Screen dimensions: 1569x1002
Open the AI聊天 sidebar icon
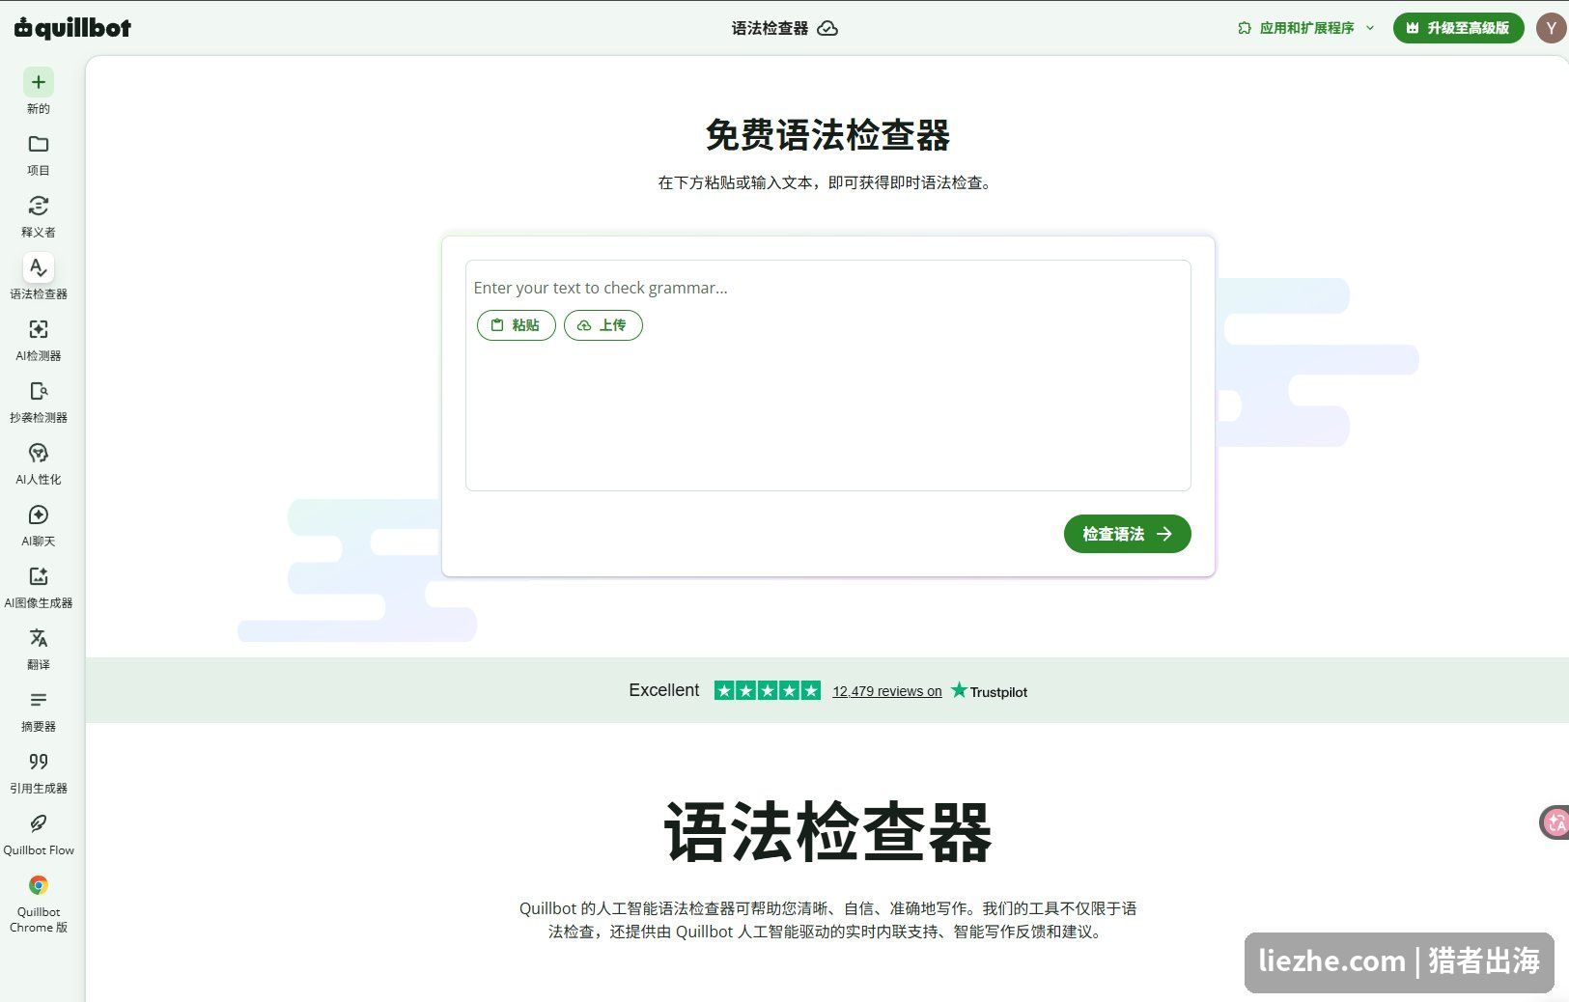[x=39, y=515]
